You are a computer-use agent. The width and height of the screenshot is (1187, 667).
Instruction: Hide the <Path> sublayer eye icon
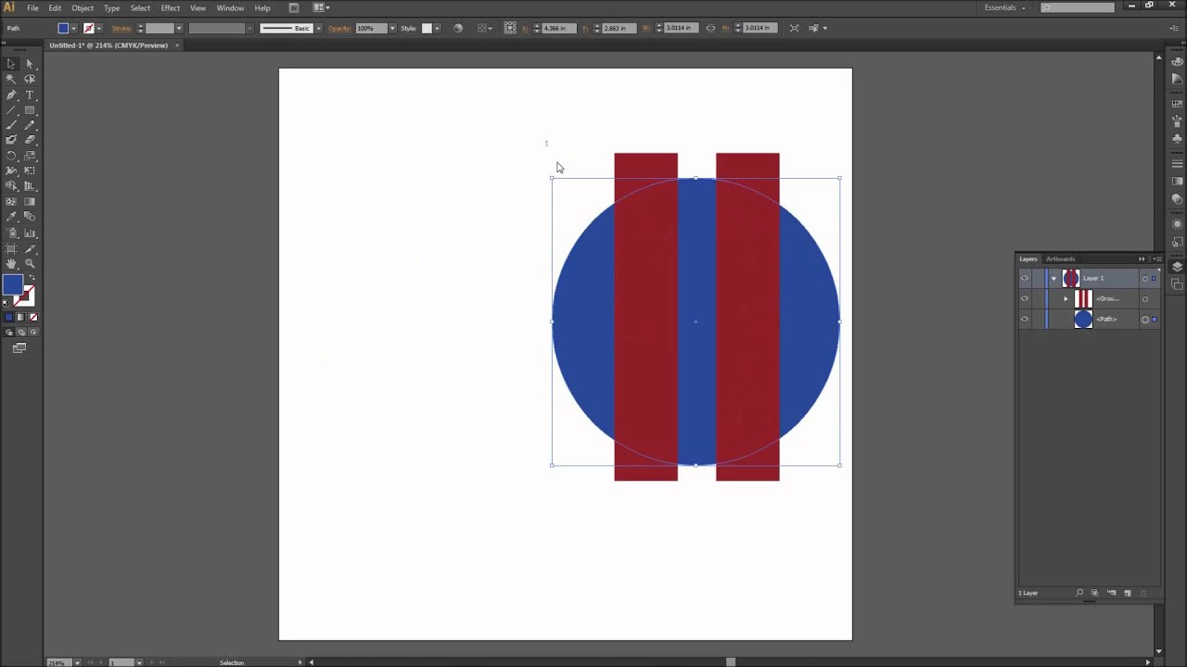click(1025, 319)
